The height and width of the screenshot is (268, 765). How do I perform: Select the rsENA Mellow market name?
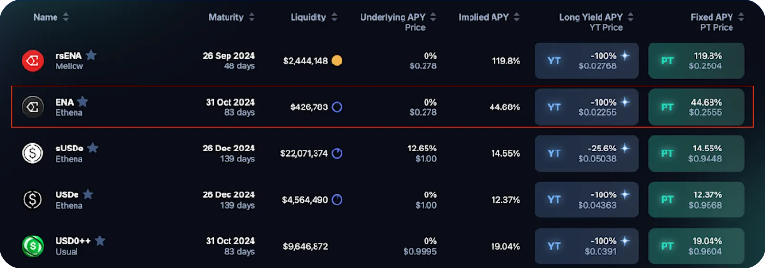pos(69,61)
